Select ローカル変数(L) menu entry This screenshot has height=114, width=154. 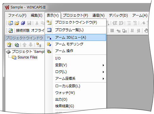point(76,86)
